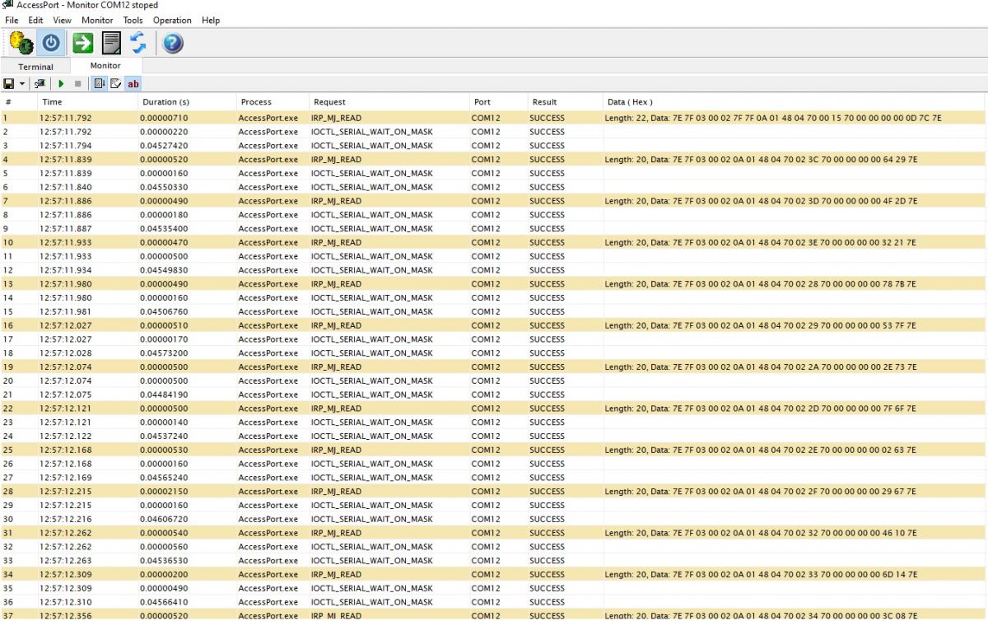The image size is (988, 621).
Task: Click the '#' column header
Action: tap(19, 102)
